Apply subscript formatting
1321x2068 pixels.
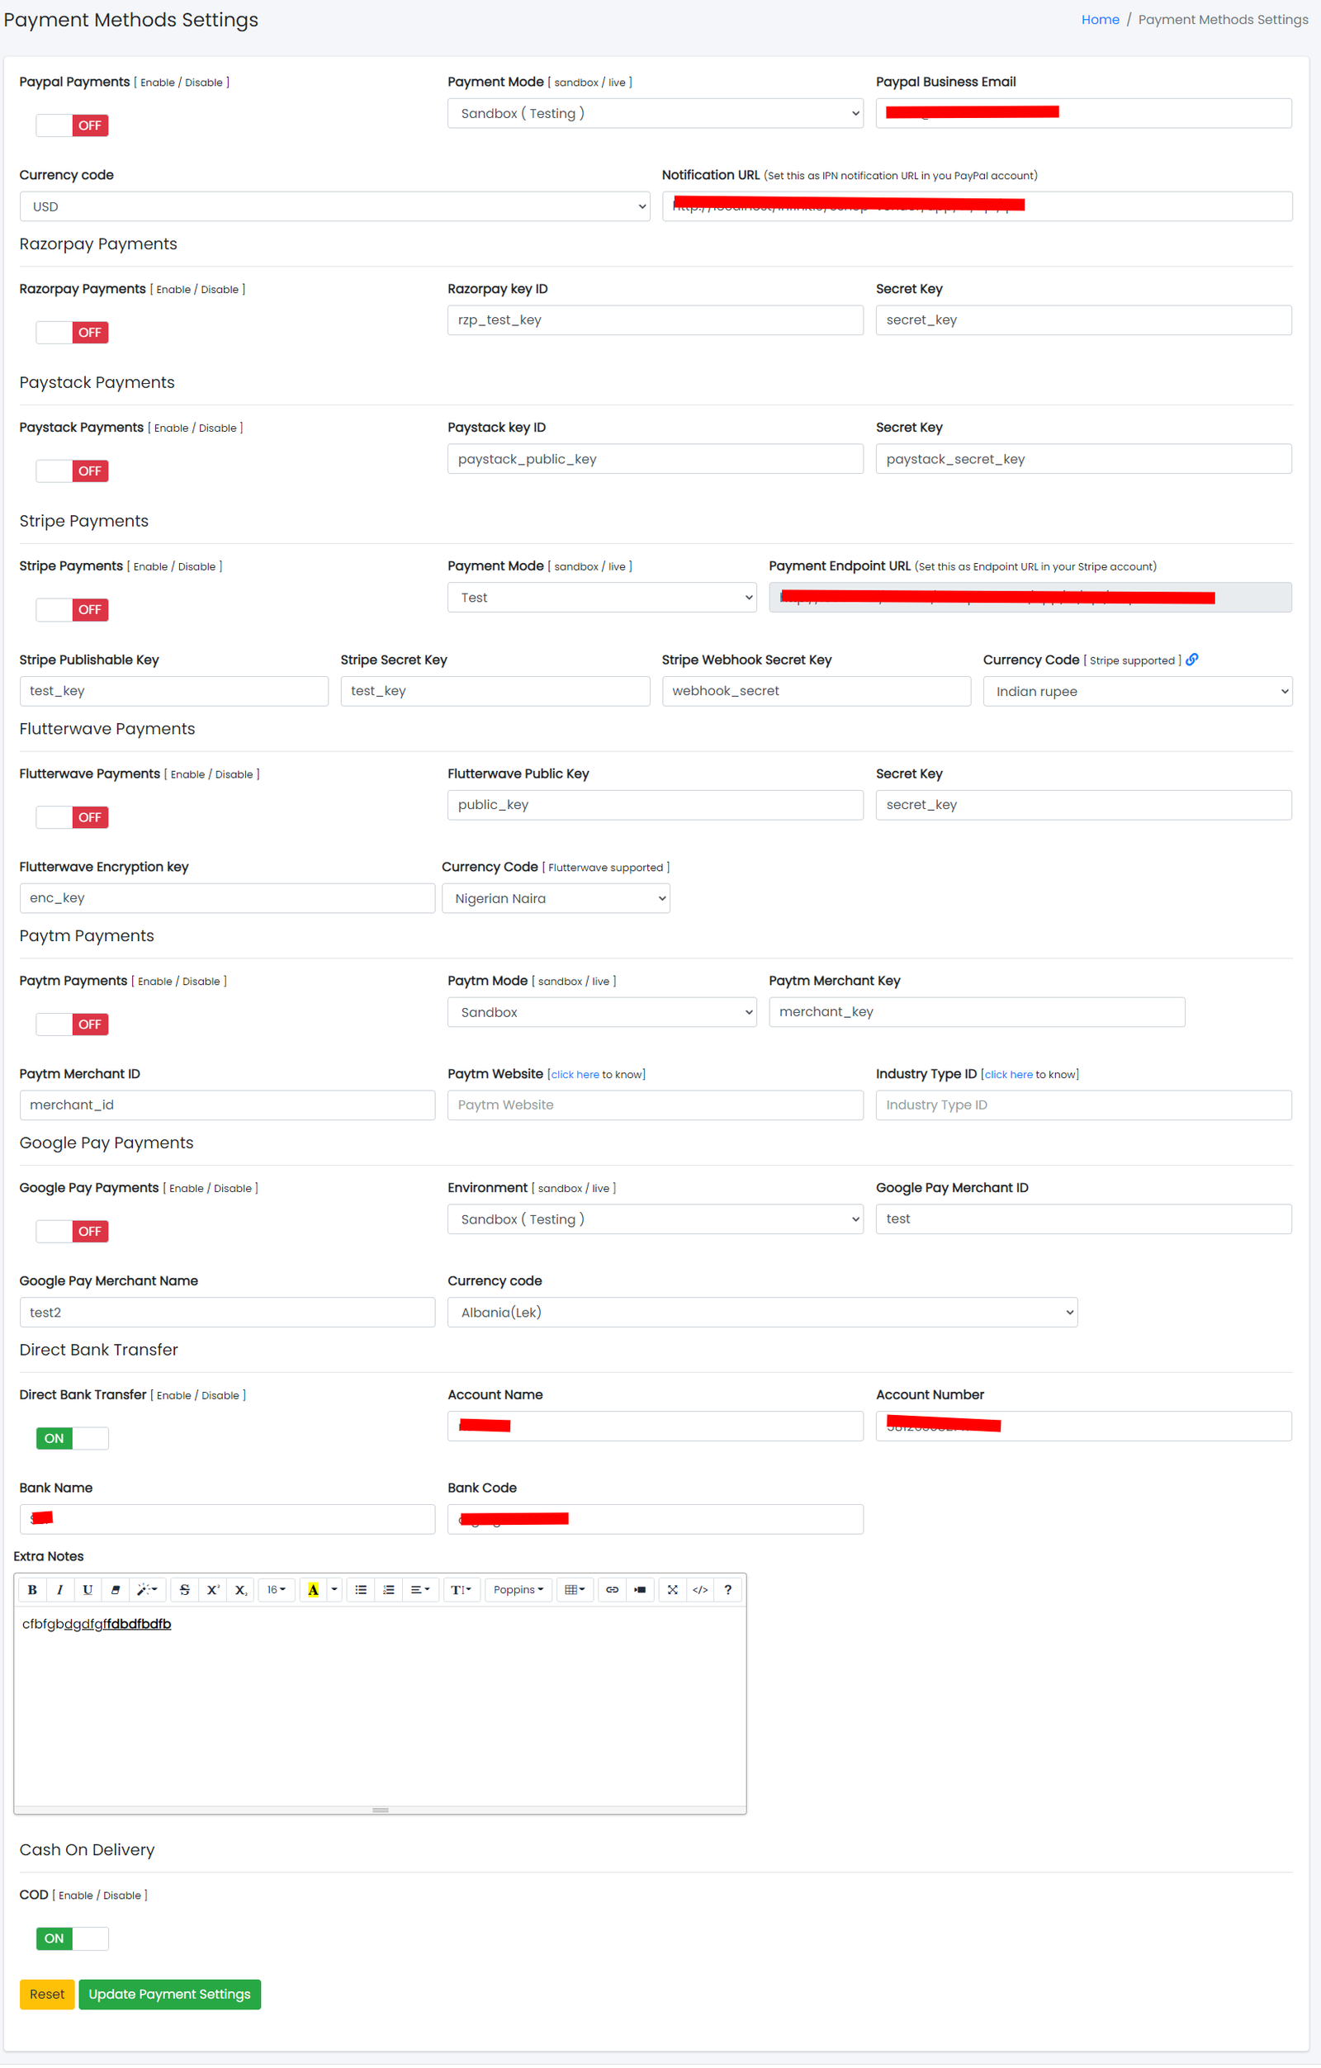coord(241,1590)
